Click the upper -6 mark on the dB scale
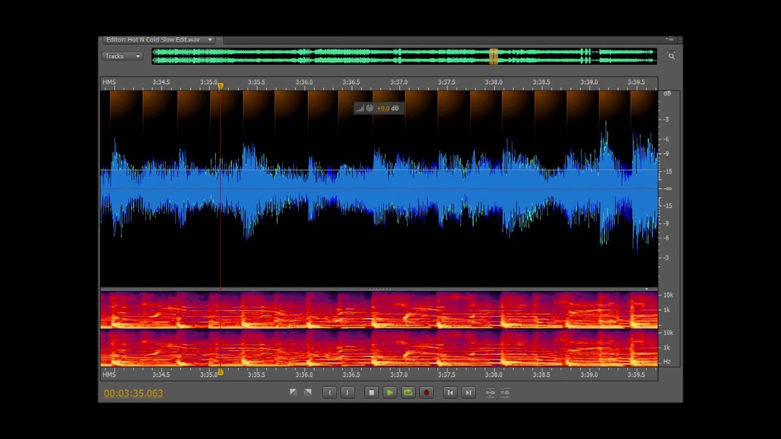The image size is (781, 439). tap(667, 139)
